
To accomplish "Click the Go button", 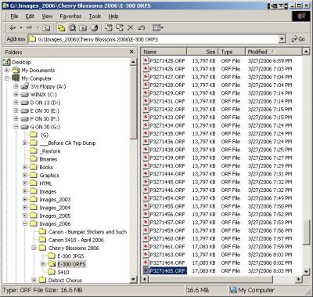I will [298, 39].
